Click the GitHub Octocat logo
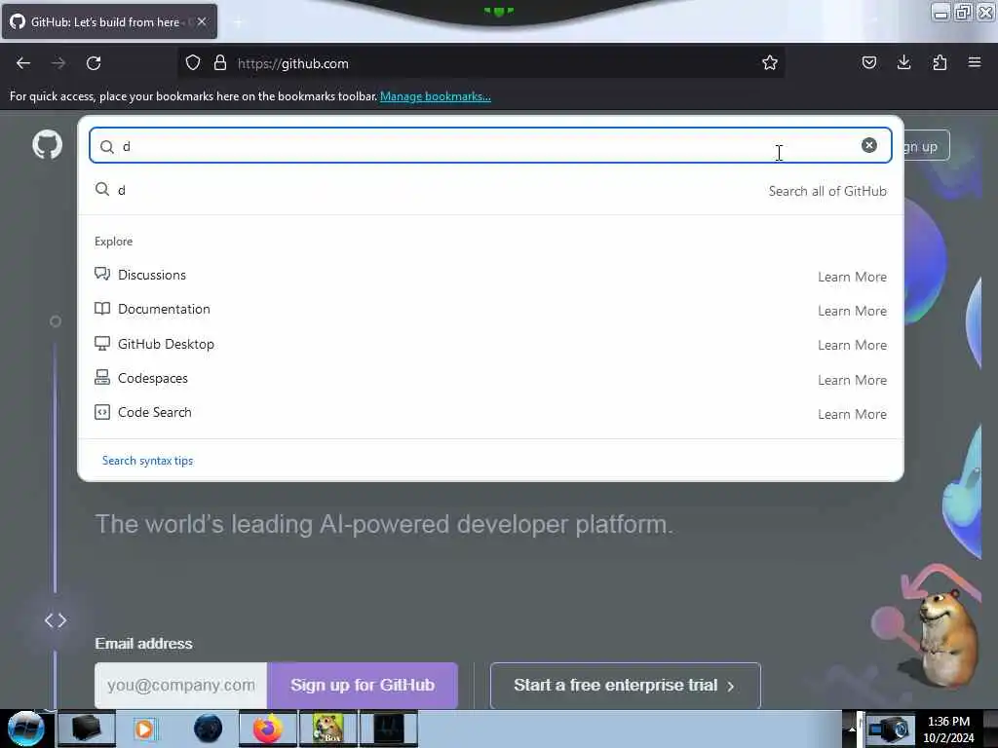Viewport: 998px width, 748px height. 48,144
